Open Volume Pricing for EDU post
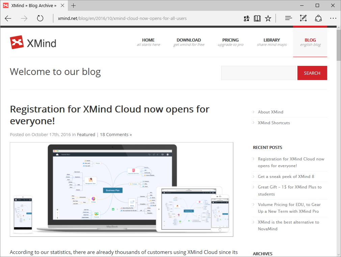The image size is (341, 257). pyautogui.click(x=289, y=208)
